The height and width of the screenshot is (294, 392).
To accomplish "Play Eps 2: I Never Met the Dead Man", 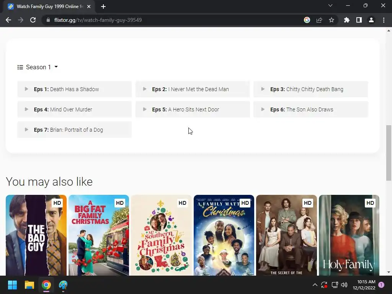I will (x=193, y=89).
